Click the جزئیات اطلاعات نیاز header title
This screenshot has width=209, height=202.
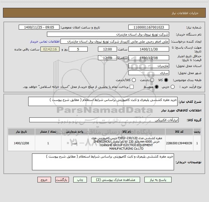pyautogui.click(x=185, y=13)
